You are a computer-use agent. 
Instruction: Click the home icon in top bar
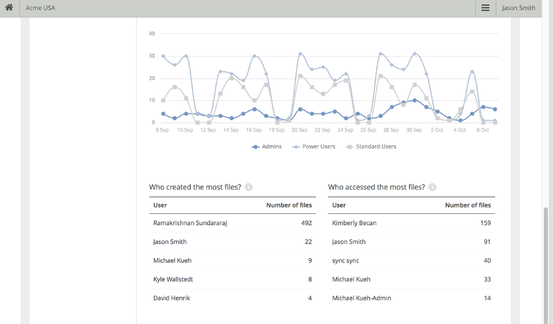(9, 8)
